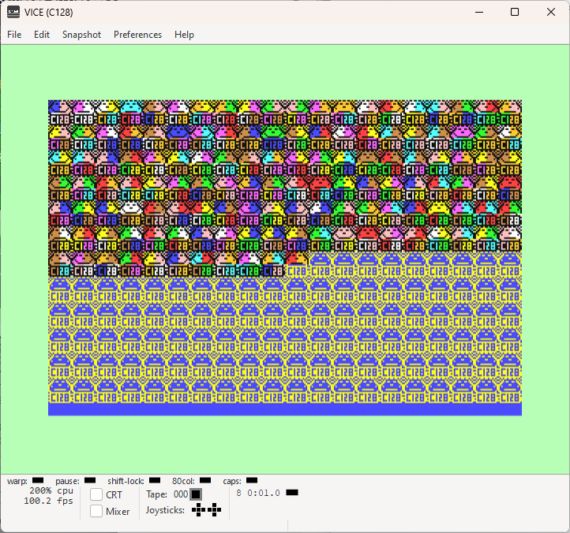Enable the Mixer checkbox
This screenshot has width=570, height=533.
96,511
